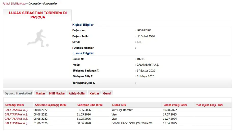Click the Sözleşme Bitiş Tarihi column header
This screenshot has height=140, width=237.
(x=90, y=105)
